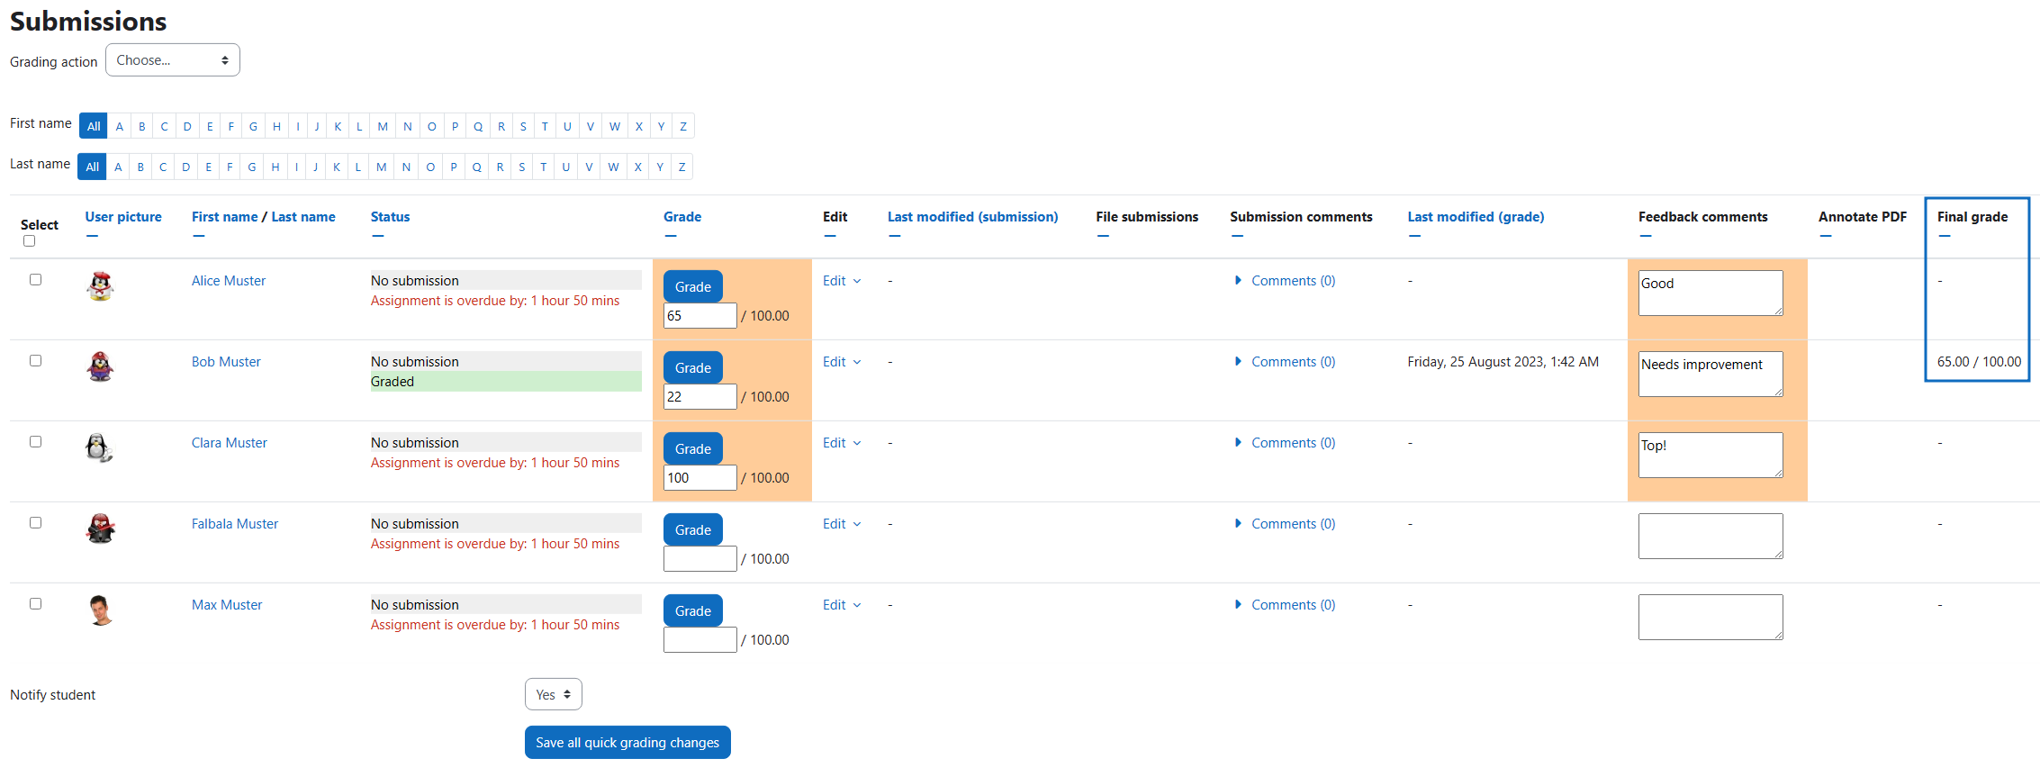
Task: Tick the select-all checkbox in header
Action: pos(29,240)
